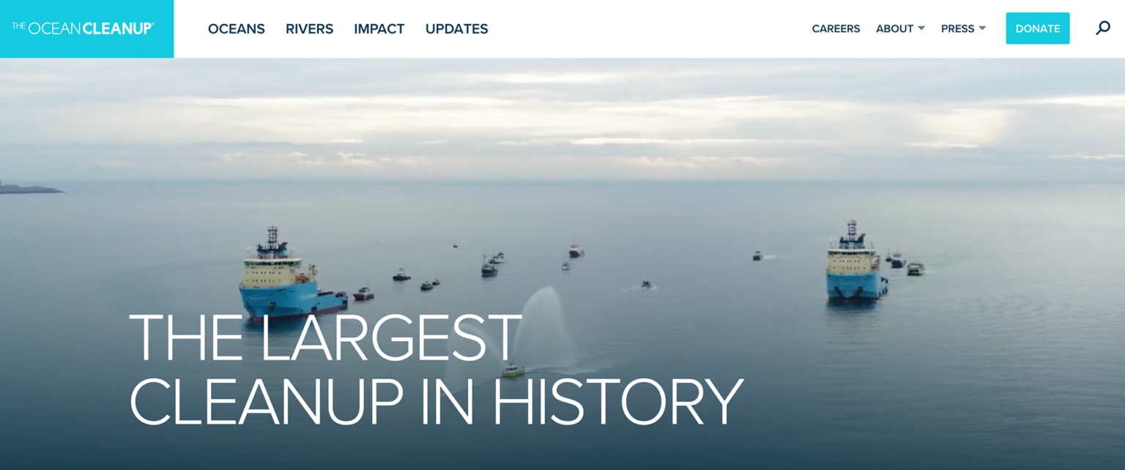The width and height of the screenshot is (1125, 470).
Task: Click the large blue ship on right
Action: click(x=854, y=267)
